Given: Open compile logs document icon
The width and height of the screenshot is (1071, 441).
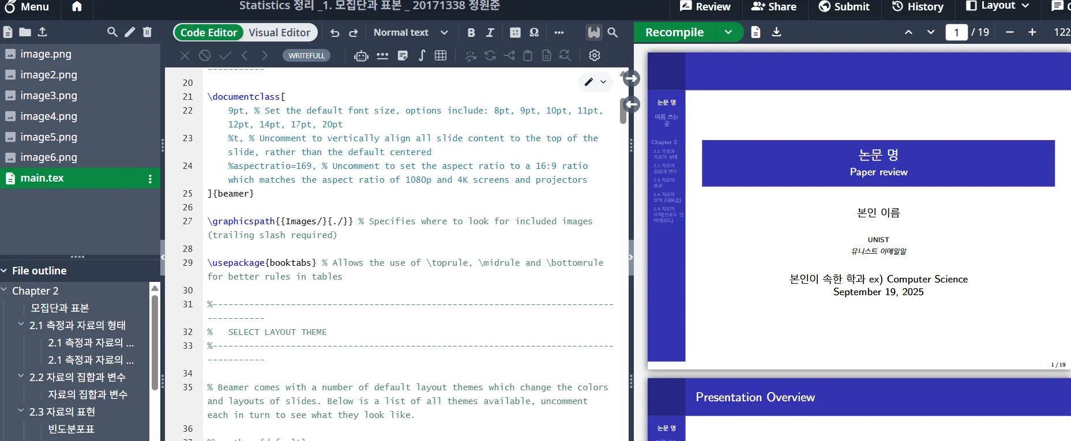Looking at the screenshot, I should tap(756, 32).
